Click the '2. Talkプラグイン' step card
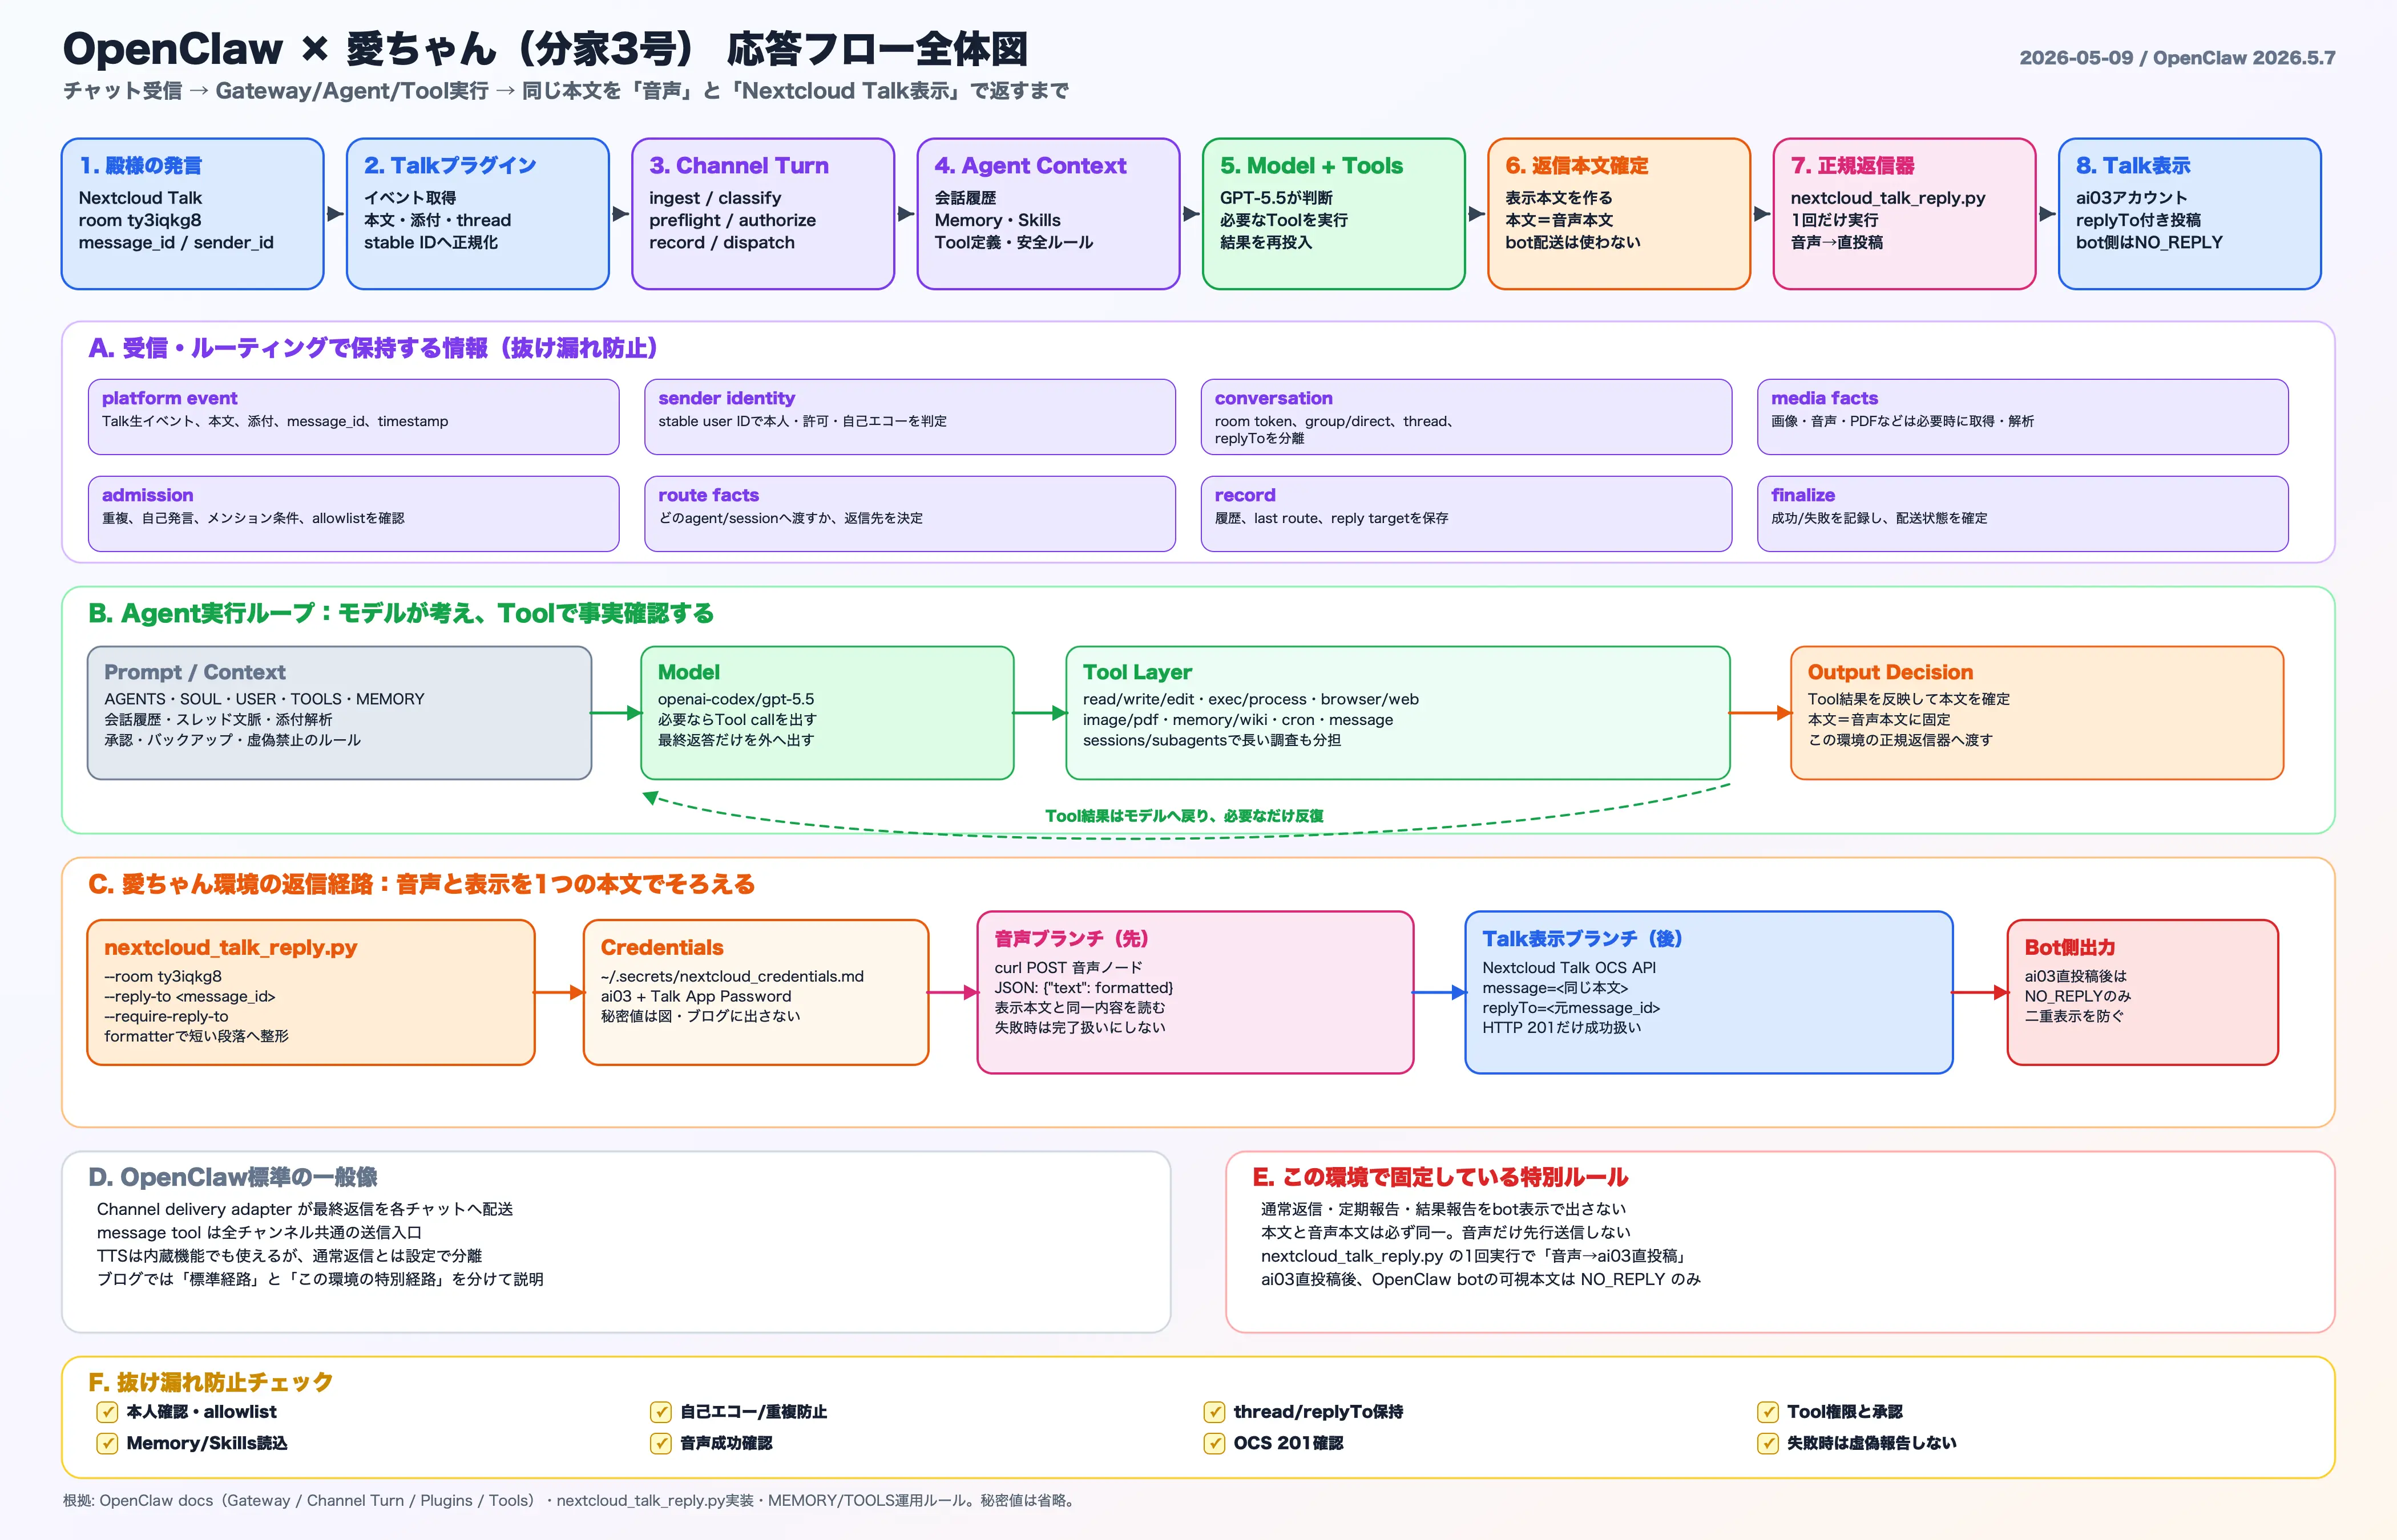2397x1540 pixels. (x=477, y=214)
